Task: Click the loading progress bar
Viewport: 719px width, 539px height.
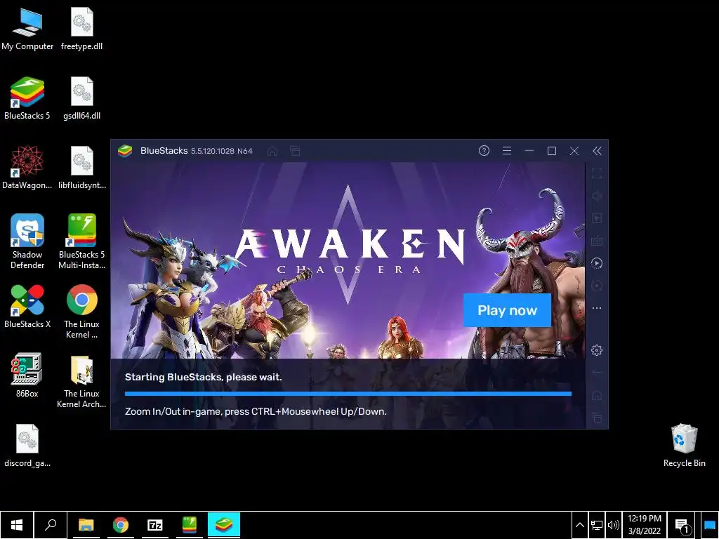Action: click(x=348, y=394)
